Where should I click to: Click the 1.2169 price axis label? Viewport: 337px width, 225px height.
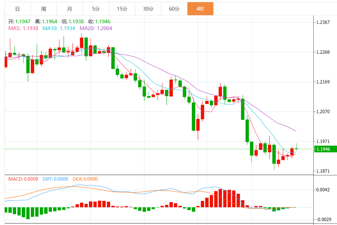pos(323,82)
